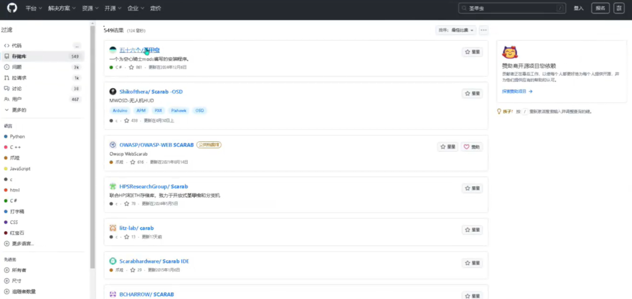Open the three-dots results options menu
Image resolution: width=632 pixels, height=299 pixels.
click(484, 30)
